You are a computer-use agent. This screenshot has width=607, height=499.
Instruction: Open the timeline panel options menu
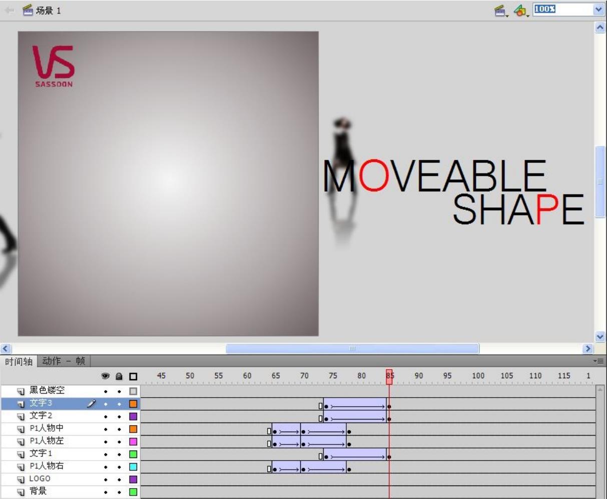tap(598, 361)
